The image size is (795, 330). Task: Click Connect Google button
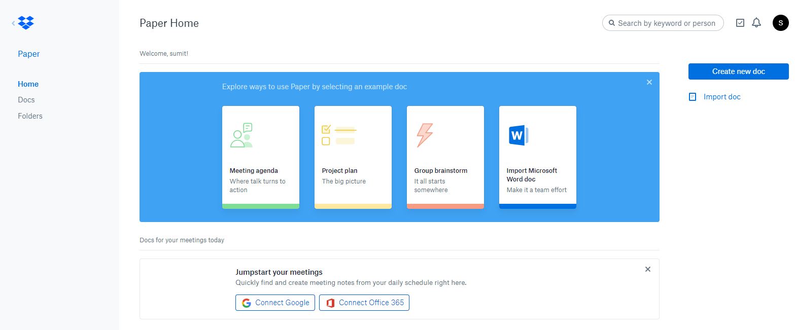click(x=275, y=303)
